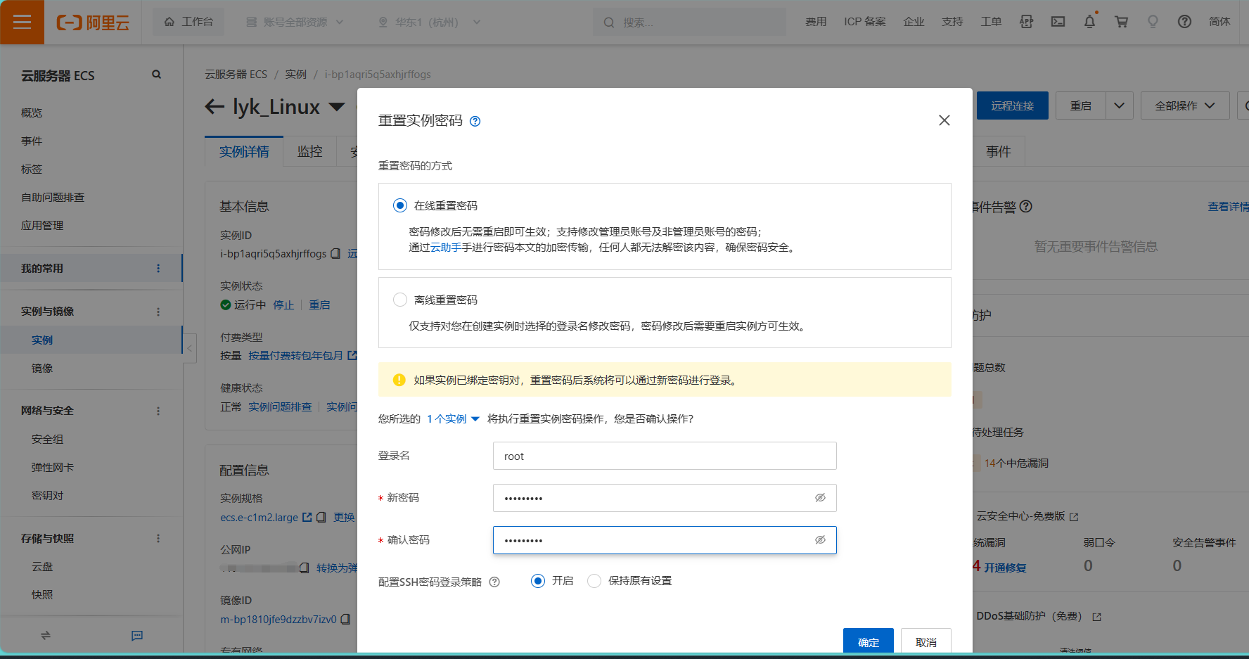Screen dimensions: 1249x659
Task: Focus the 新密码 input field
Action: [665, 498]
